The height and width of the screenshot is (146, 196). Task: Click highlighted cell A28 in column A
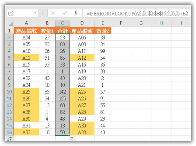click(x=26, y=112)
